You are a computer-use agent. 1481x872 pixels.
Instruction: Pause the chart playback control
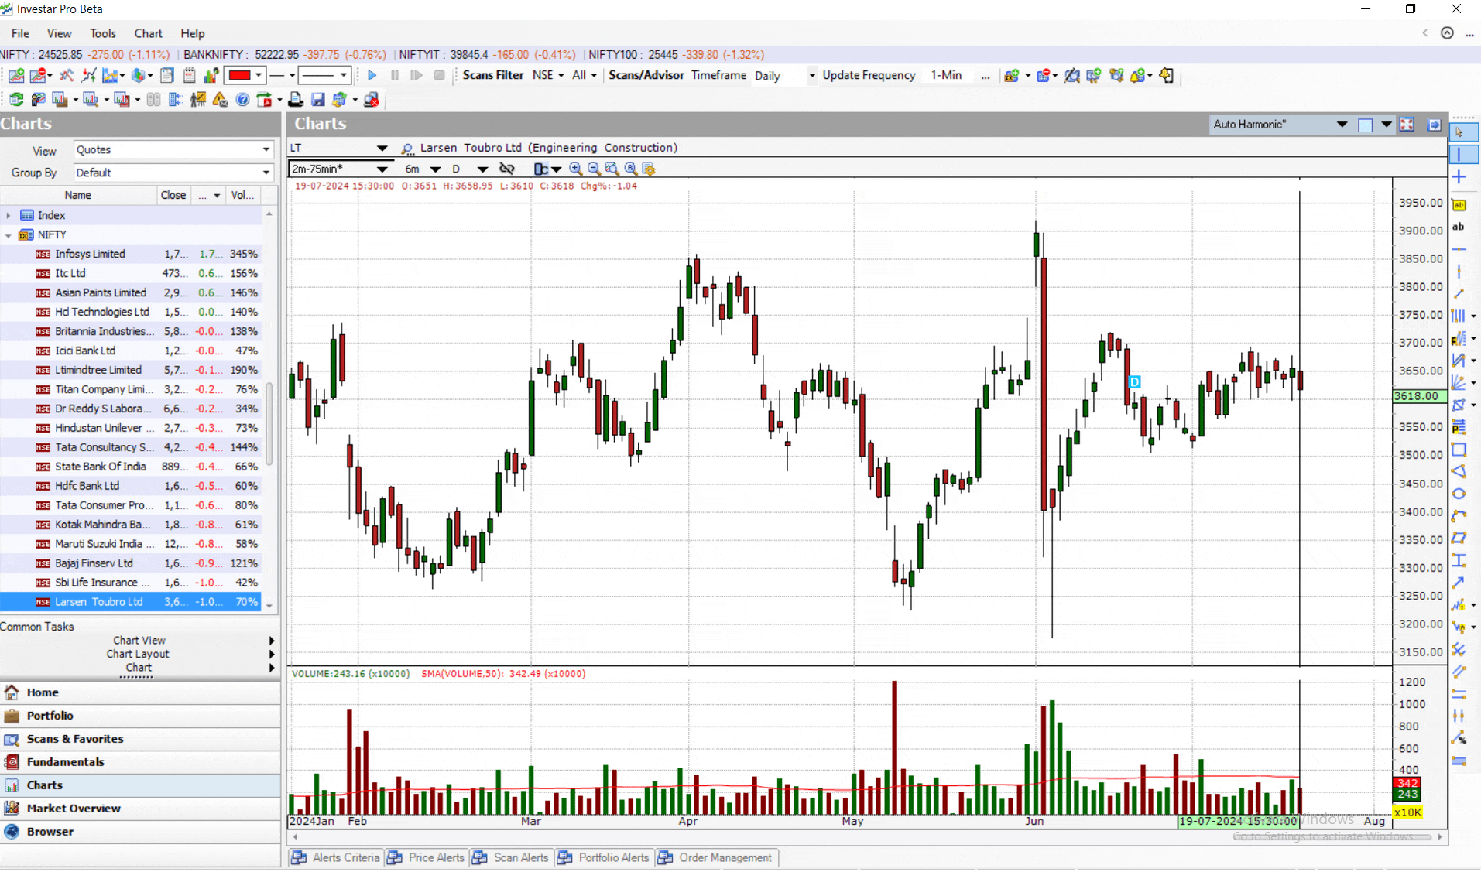[394, 75]
